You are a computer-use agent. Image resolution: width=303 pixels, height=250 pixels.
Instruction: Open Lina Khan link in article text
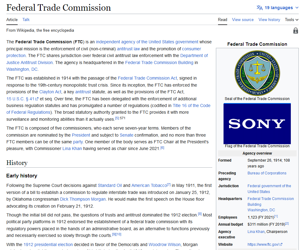tap(72, 148)
